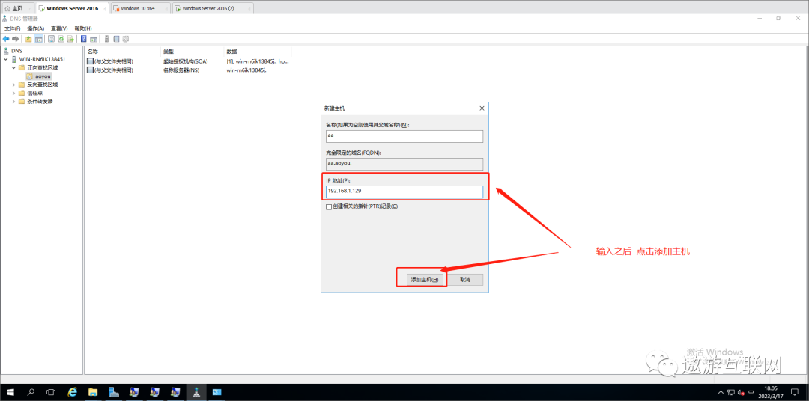This screenshot has width=809, height=401.
Task: Open Server Manager from the taskbar
Action: 114,392
